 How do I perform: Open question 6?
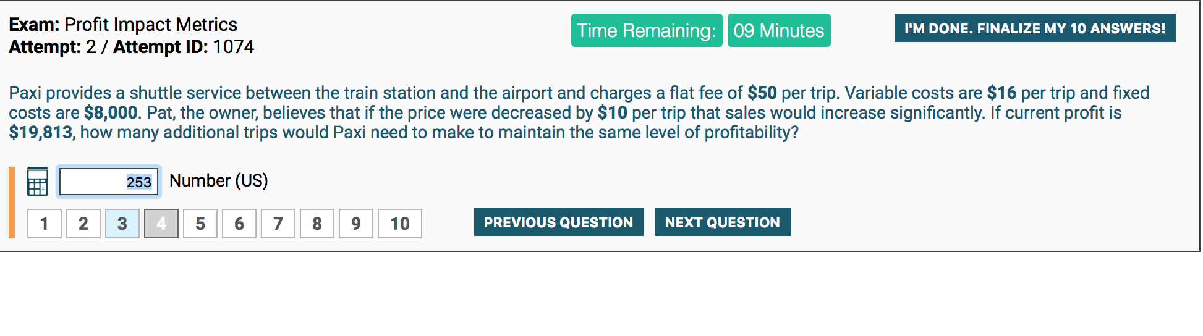coord(239,224)
